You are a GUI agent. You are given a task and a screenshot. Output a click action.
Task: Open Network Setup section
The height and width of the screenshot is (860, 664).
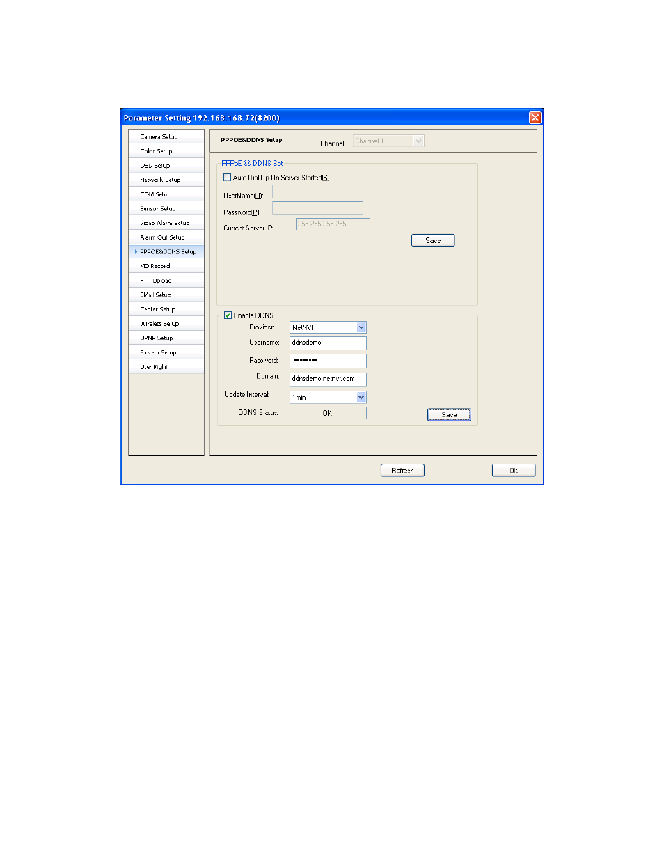pyautogui.click(x=166, y=180)
